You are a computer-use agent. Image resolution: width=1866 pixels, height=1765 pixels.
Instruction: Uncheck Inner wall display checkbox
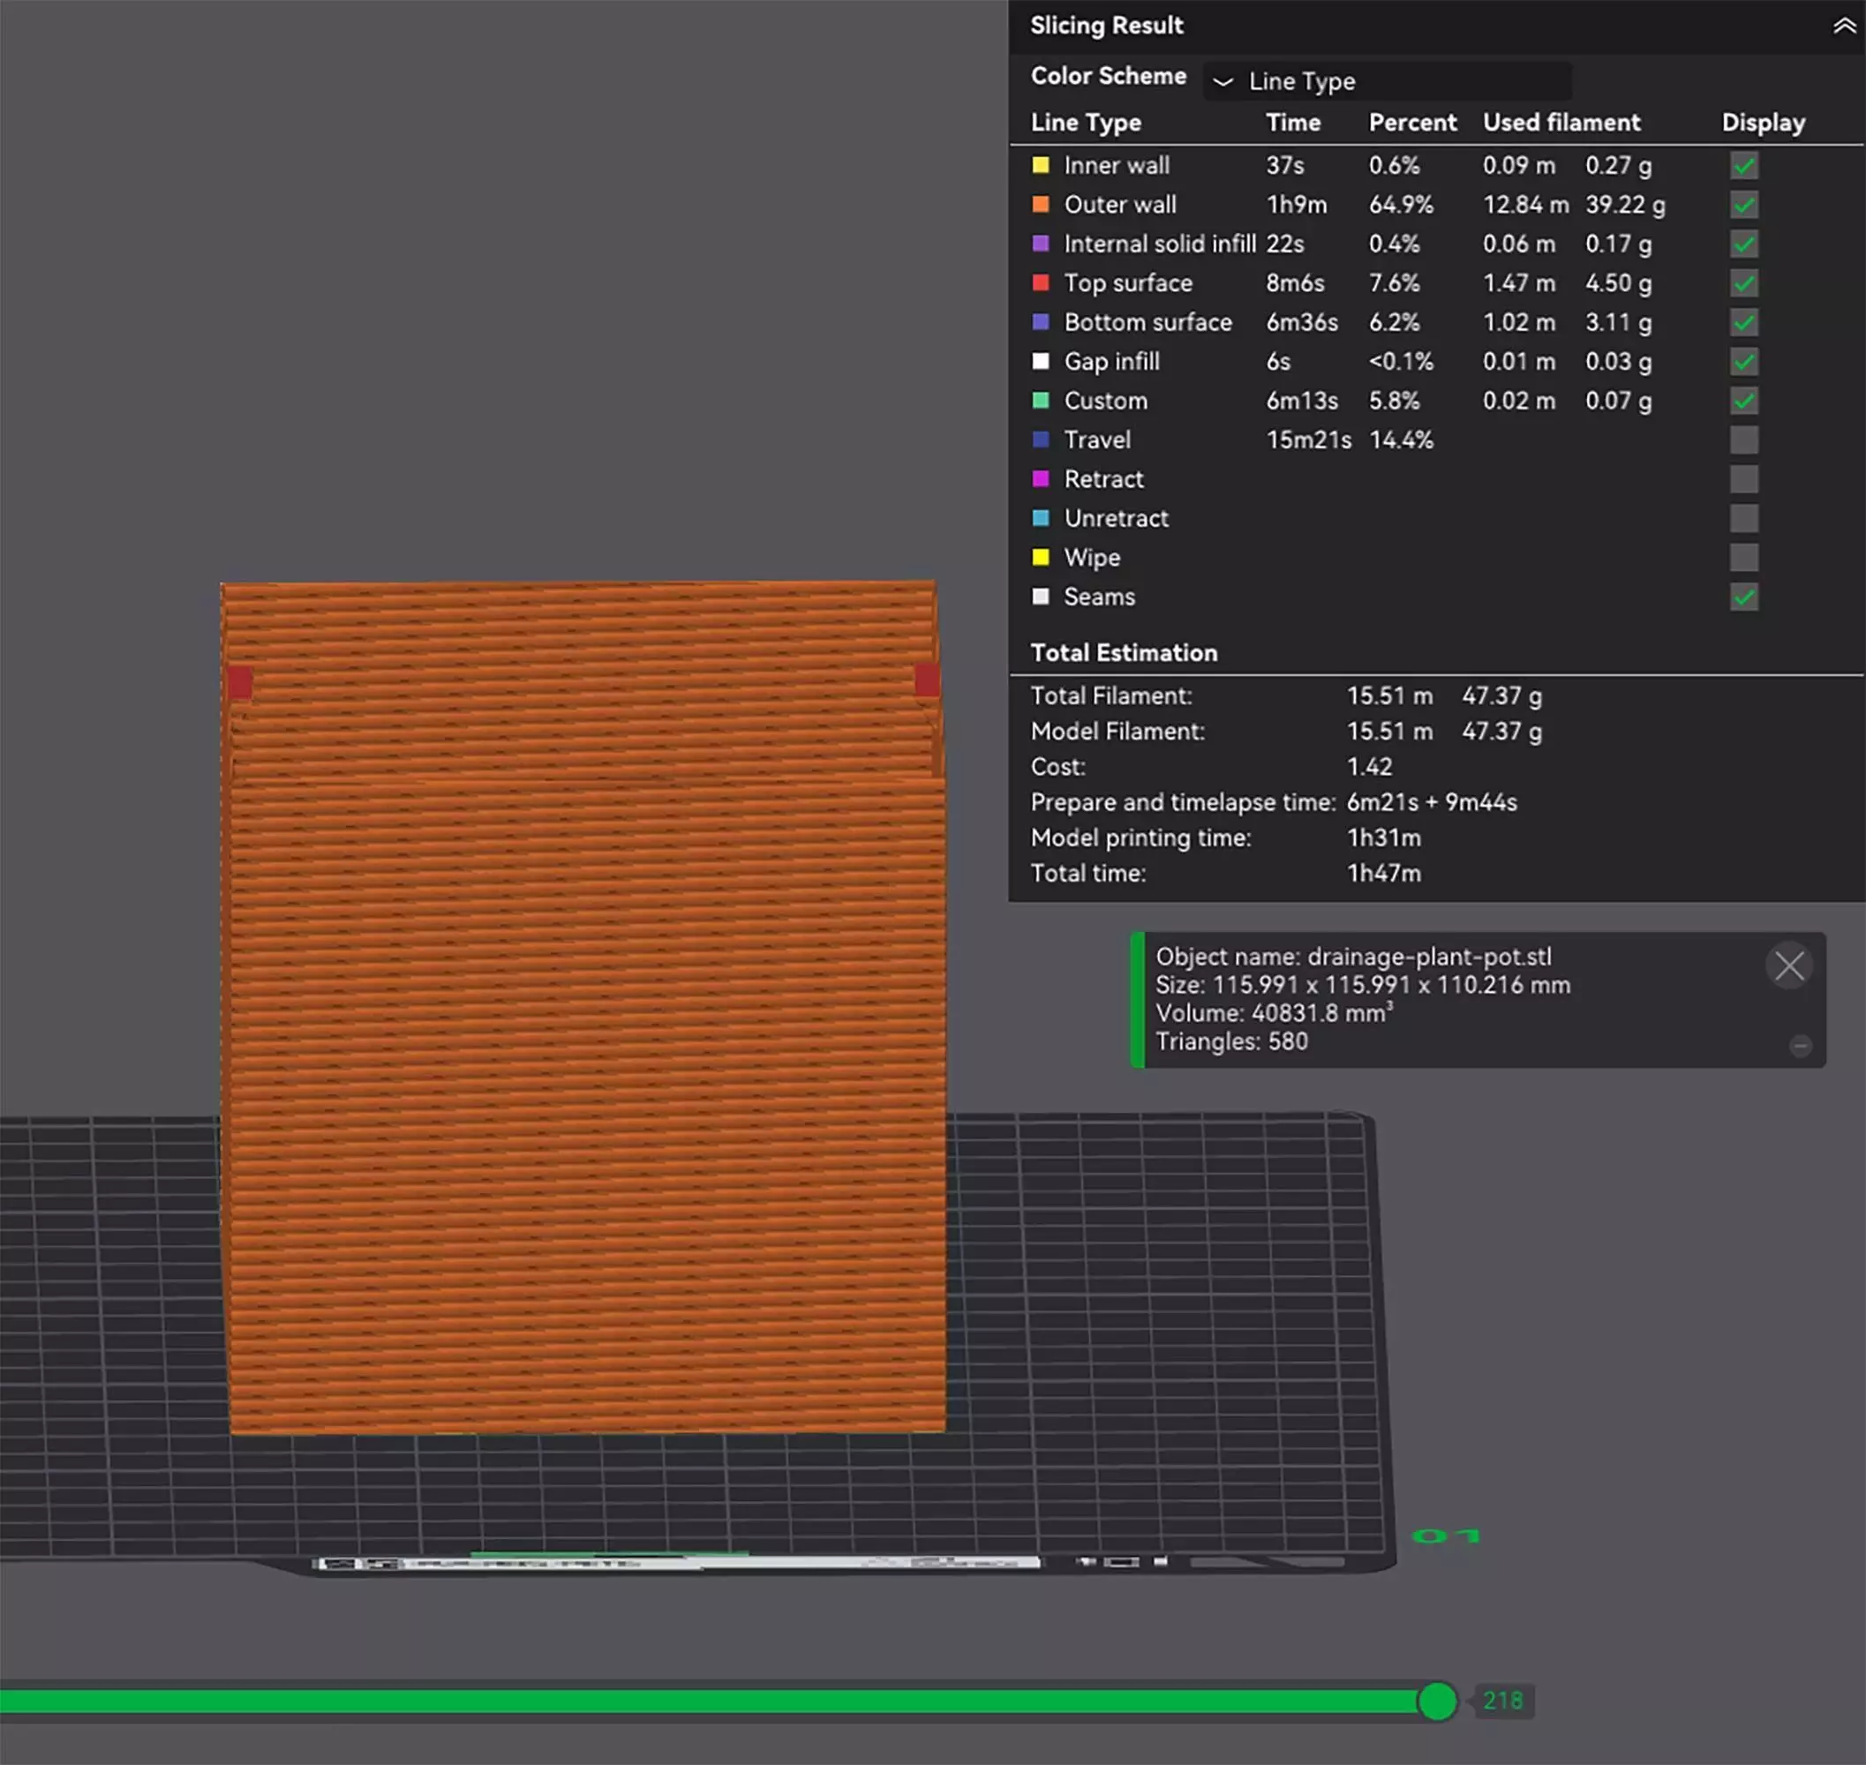click(1742, 166)
